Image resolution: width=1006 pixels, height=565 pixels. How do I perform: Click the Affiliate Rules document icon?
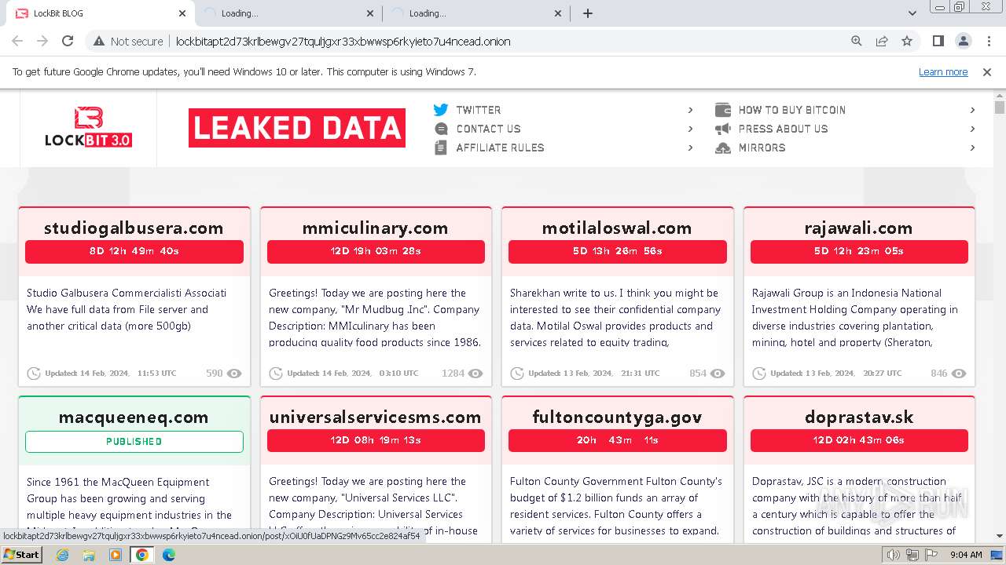tap(441, 148)
